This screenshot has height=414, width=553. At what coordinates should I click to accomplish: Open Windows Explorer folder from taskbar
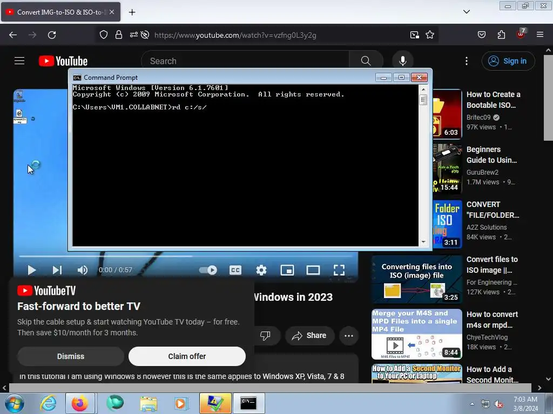coord(149,403)
